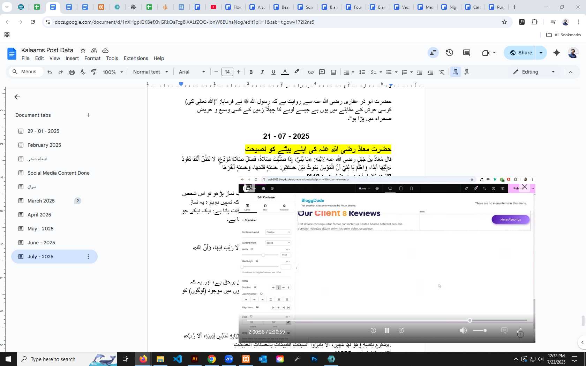Open numbered list options dropdown arrow

coord(411,72)
